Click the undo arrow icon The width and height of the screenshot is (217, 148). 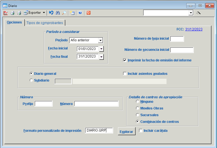click(51, 13)
